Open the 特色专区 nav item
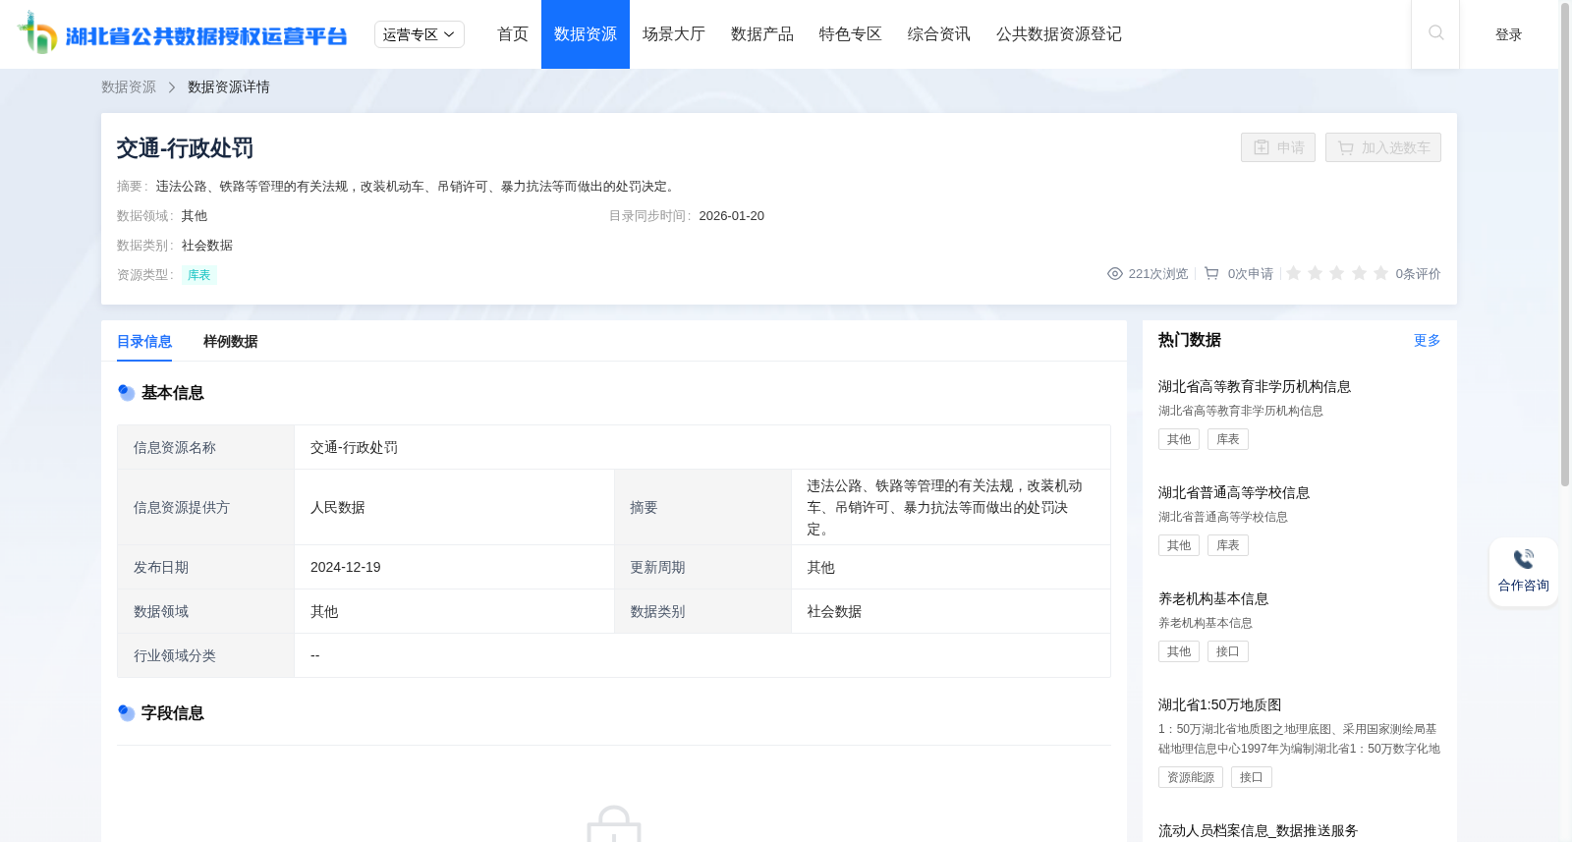Screen dimensions: 1572x842 click(x=851, y=34)
